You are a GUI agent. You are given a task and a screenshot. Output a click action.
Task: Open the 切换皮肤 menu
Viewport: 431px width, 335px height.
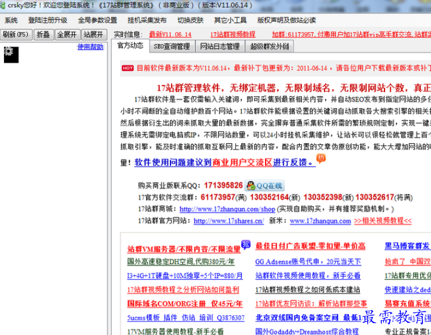pos(190,20)
